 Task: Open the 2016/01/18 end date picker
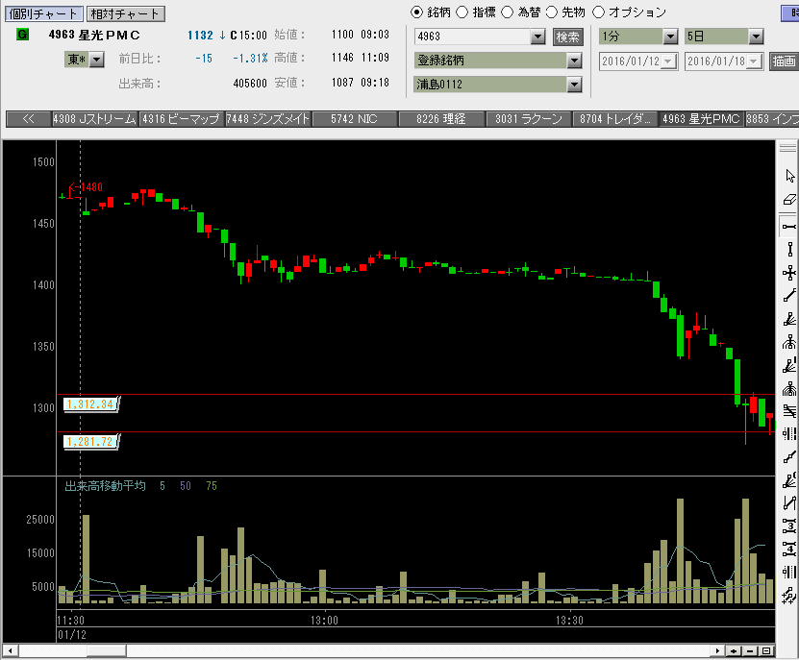click(x=755, y=61)
